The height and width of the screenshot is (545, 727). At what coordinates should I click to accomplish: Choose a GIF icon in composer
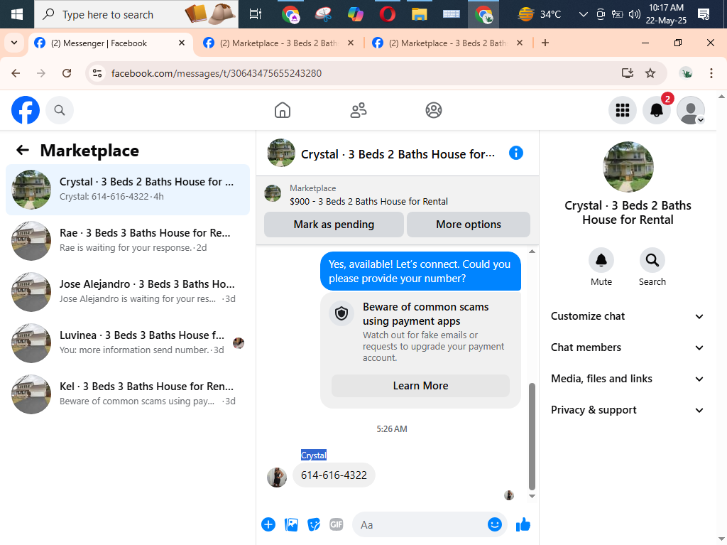[336, 524]
